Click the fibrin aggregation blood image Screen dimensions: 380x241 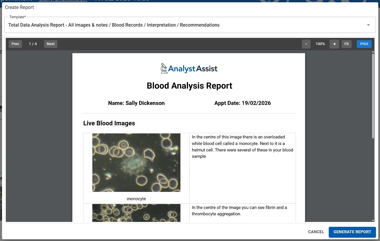pyautogui.click(x=136, y=213)
